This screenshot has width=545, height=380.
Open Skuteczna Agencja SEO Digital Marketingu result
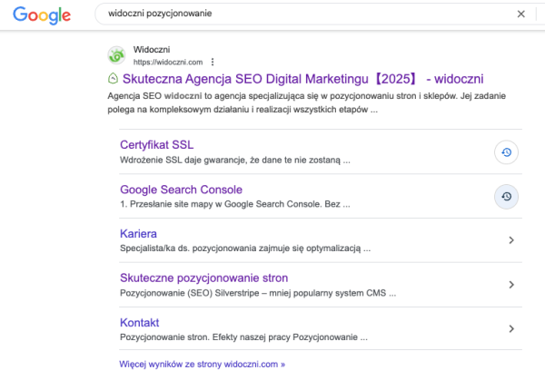pos(302,79)
